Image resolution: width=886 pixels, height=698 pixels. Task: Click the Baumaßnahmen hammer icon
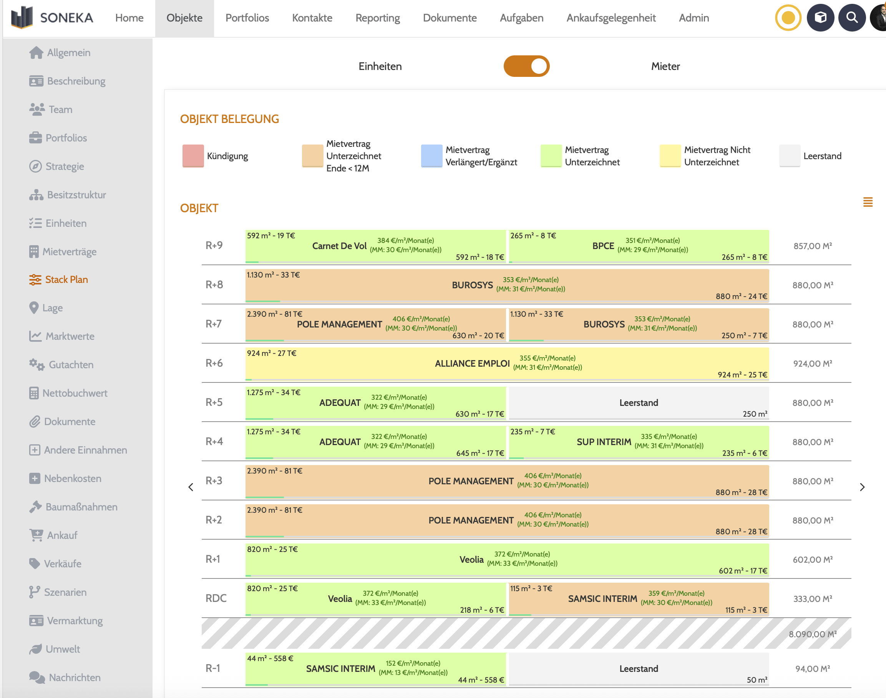point(35,507)
